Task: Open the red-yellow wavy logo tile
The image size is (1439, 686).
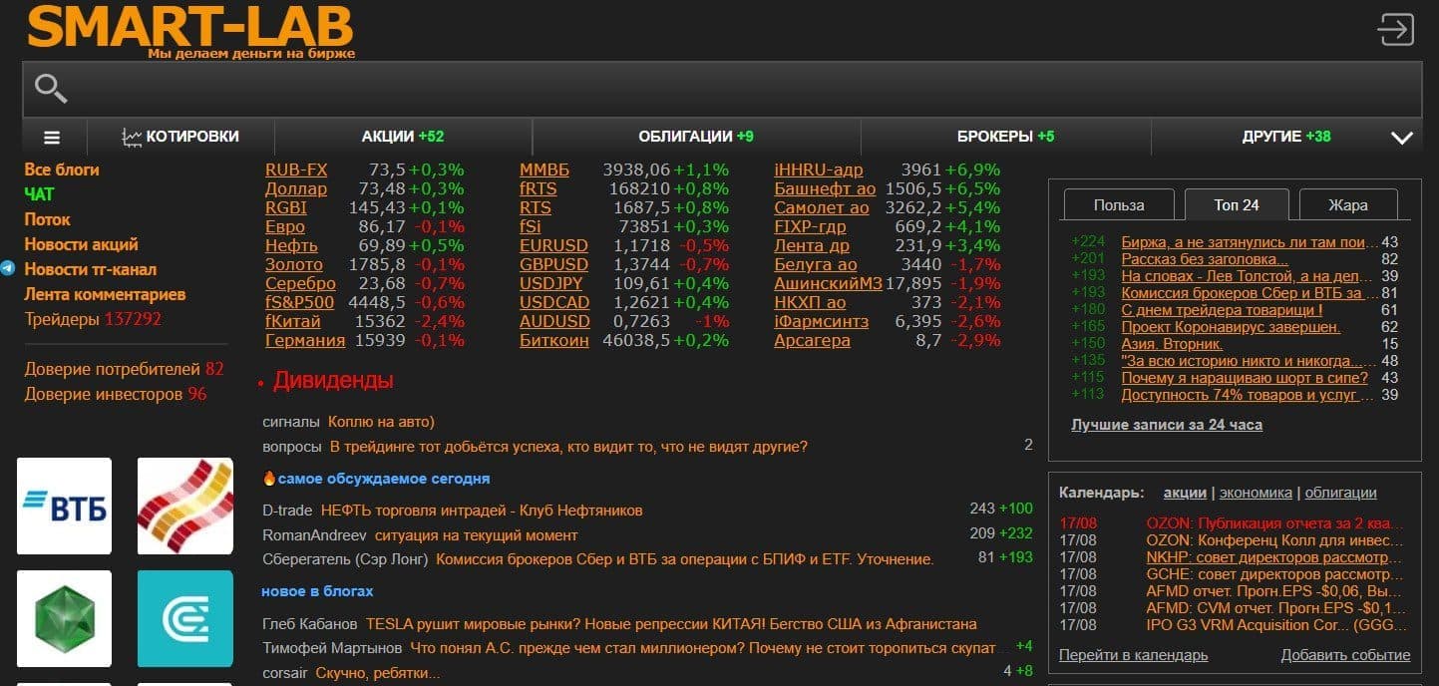Action: 184,506
